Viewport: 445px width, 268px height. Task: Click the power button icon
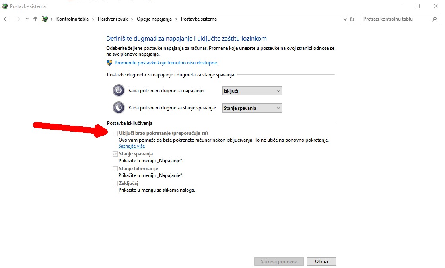pos(119,91)
